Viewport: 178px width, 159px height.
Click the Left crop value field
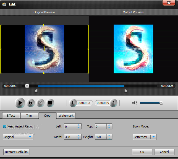tap(70, 126)
